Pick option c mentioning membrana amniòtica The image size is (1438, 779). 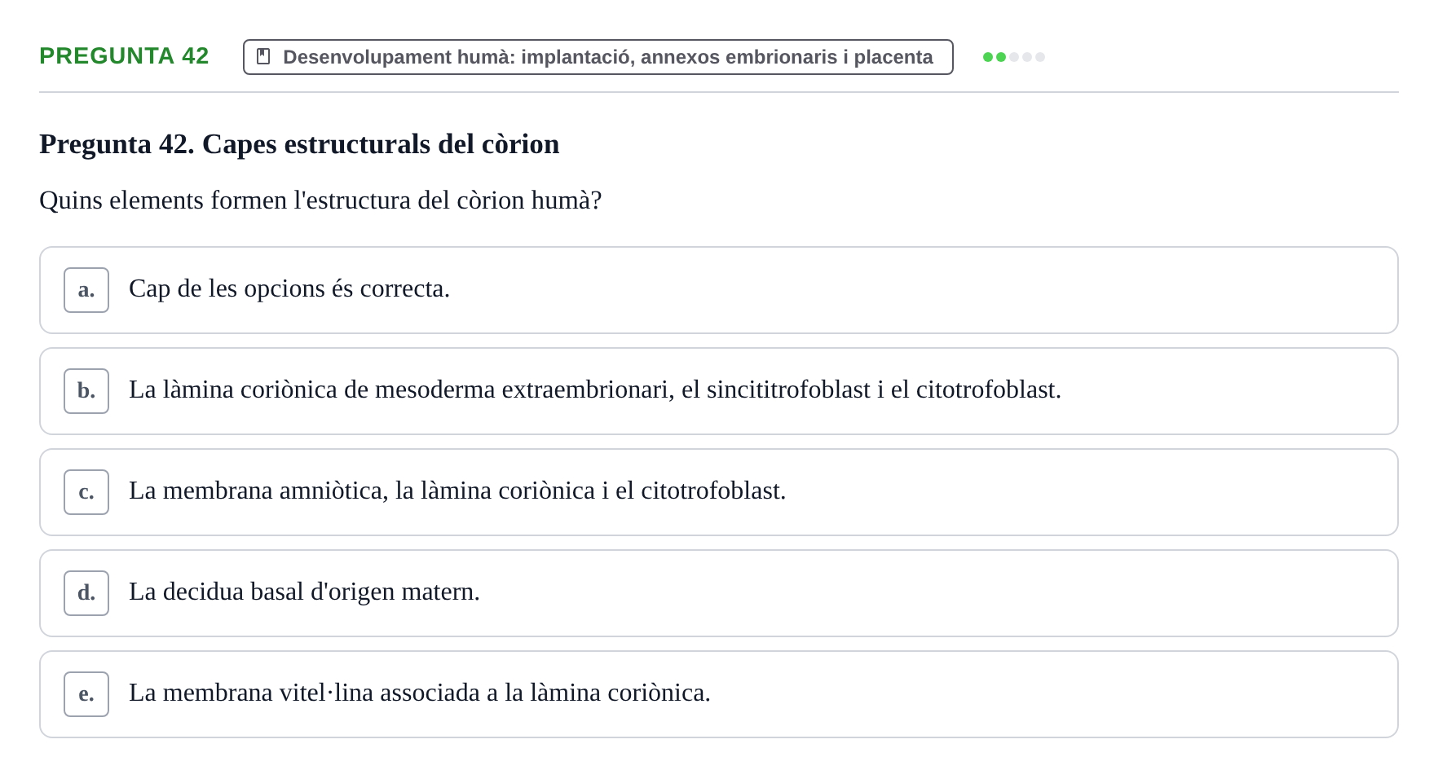tap(718, 492)
